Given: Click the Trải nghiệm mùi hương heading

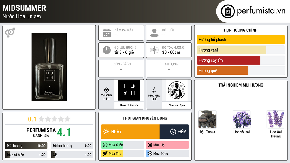Looking at the screenshot, I should [241, 85].
